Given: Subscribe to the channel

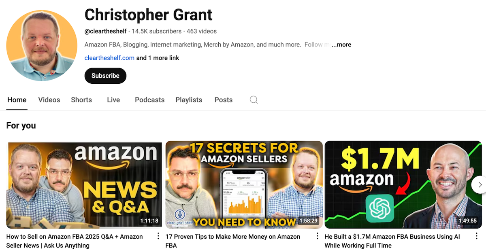Looking at the screenshot, I should [x=105, y=76].
